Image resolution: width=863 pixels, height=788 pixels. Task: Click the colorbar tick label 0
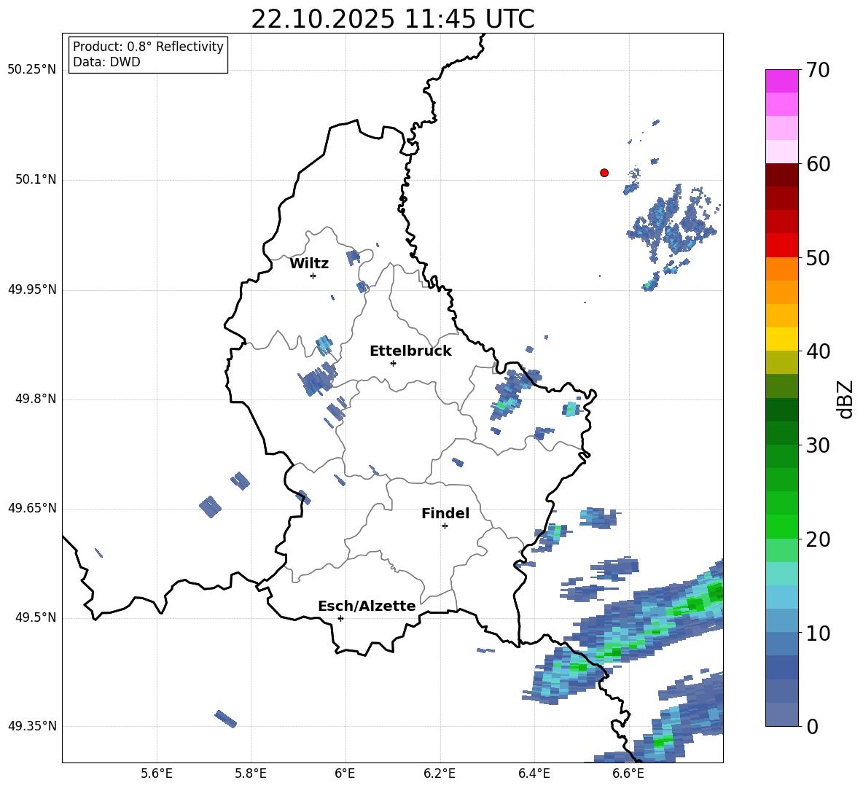[812, 726]
